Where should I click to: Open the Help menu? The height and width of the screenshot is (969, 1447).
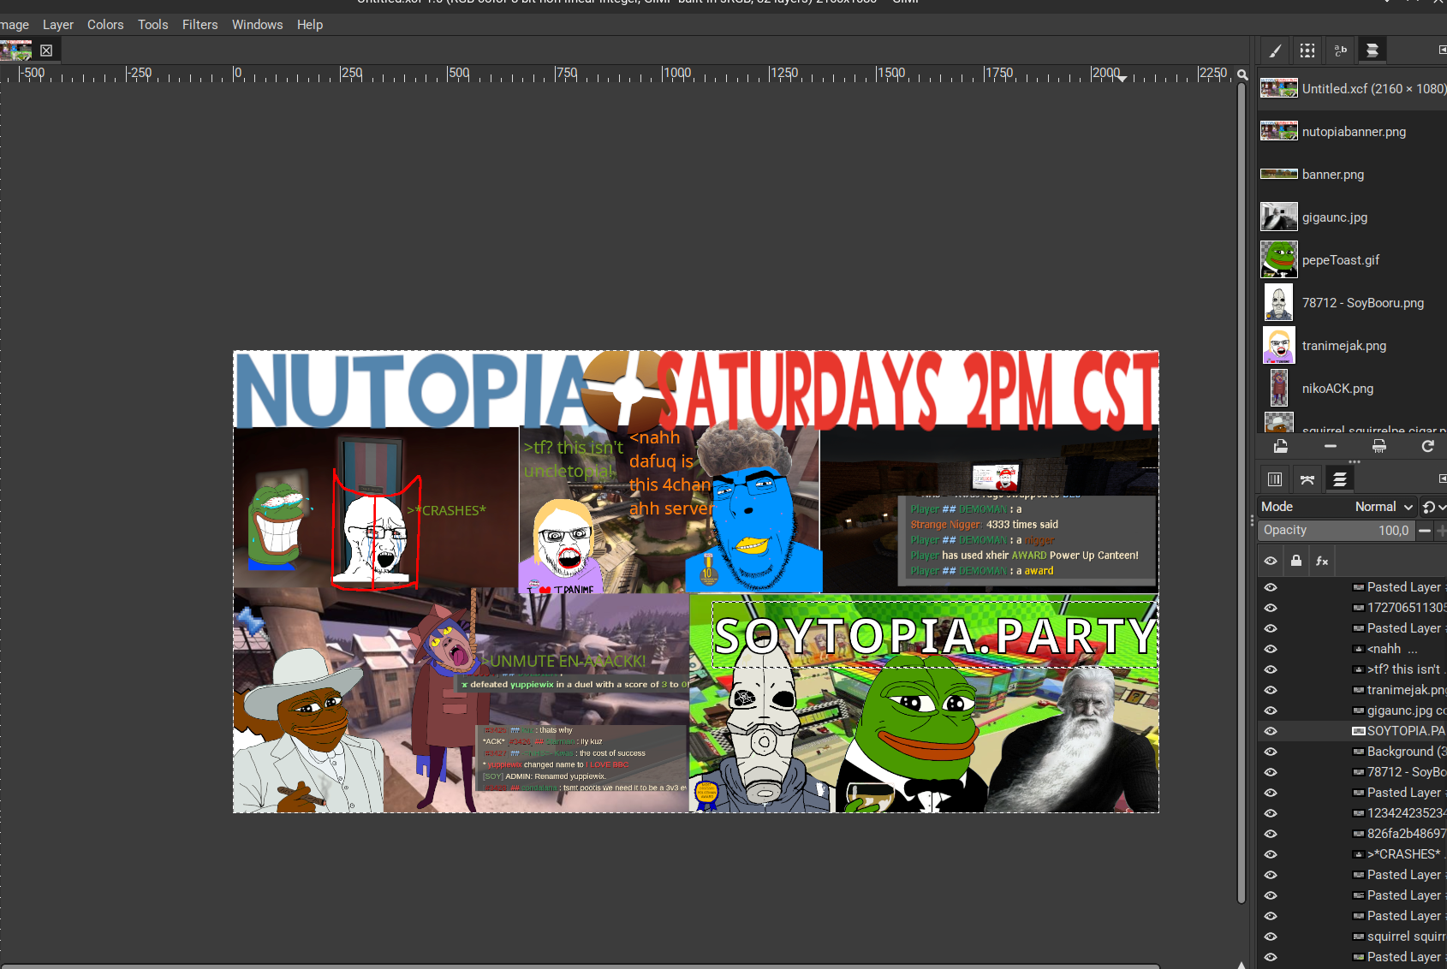point(310,25)
